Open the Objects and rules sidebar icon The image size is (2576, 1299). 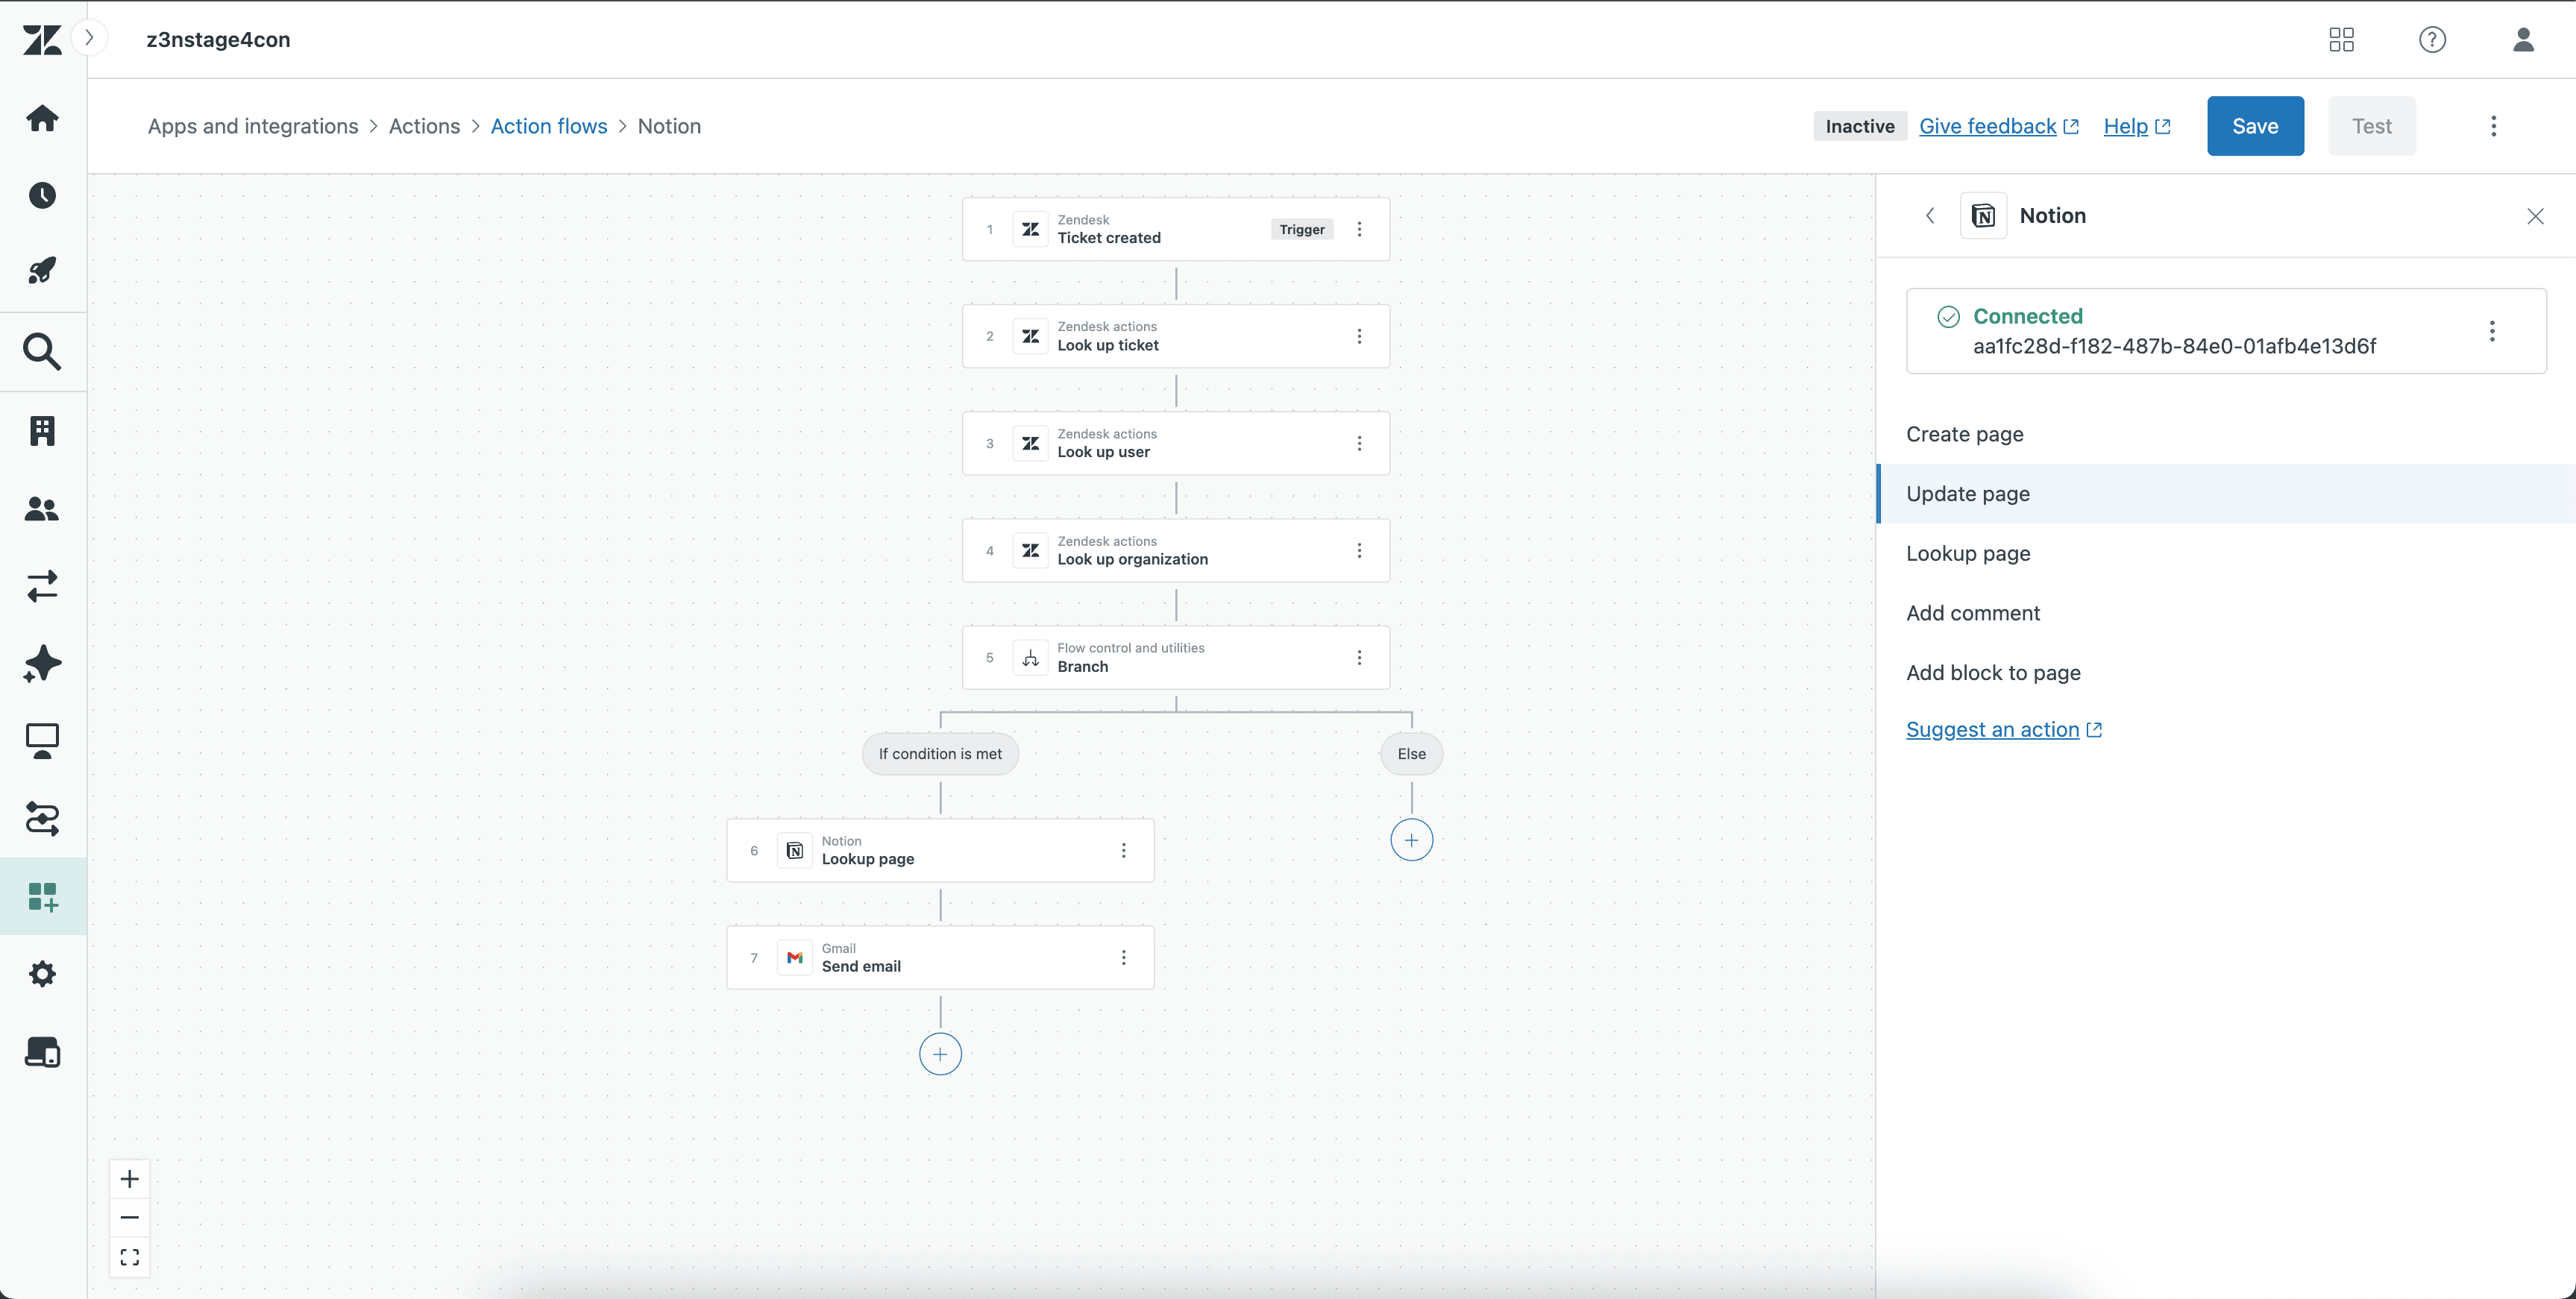pyautogui.click(x=42, y=819)
